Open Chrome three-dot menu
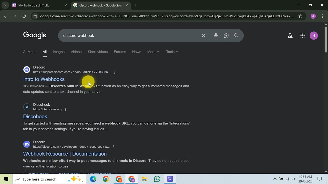 tap(322, 16)
